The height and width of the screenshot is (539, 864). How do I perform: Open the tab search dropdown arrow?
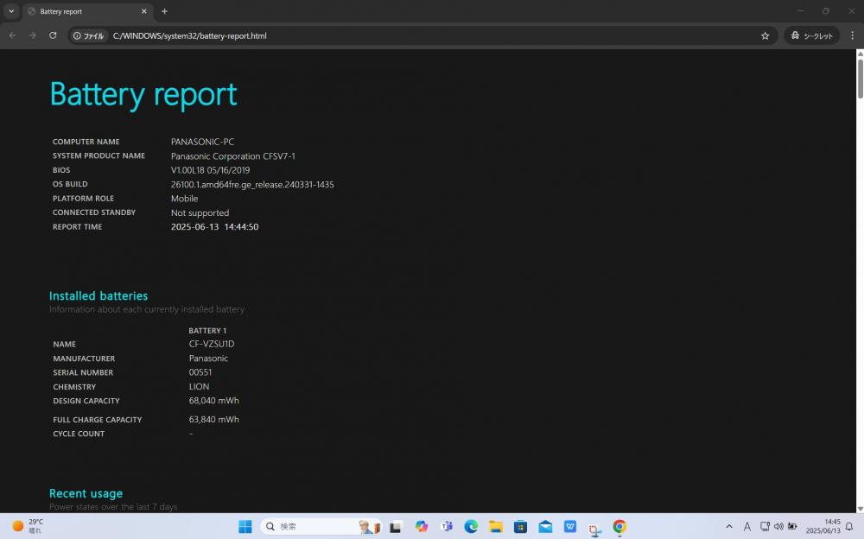tap(11, 11)
